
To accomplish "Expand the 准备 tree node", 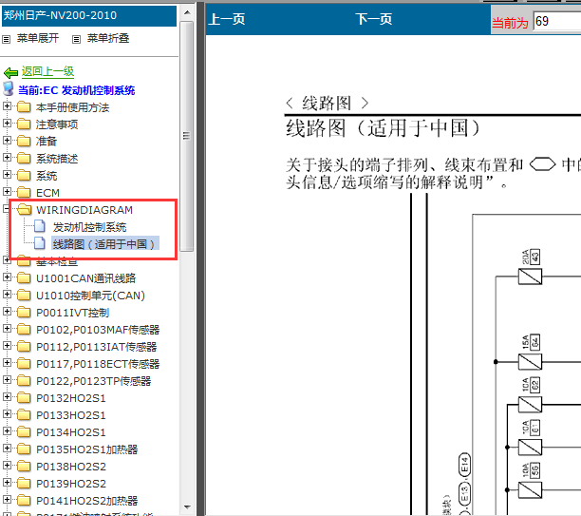I will tap(7, 140).
